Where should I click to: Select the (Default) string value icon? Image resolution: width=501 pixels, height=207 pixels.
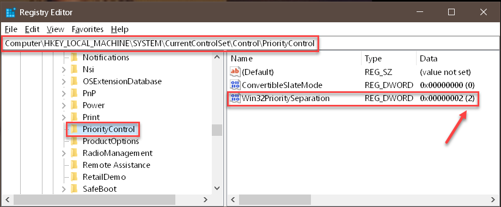pyautogui.click(x=235, y=72)
